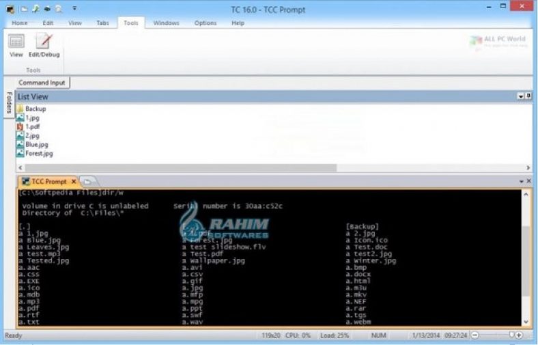Click console scrollbar up arrow
538x345 pixels.
coord(526,195)
